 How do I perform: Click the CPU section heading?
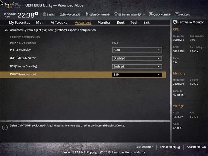pyautogui.click(x=176, y=29)
